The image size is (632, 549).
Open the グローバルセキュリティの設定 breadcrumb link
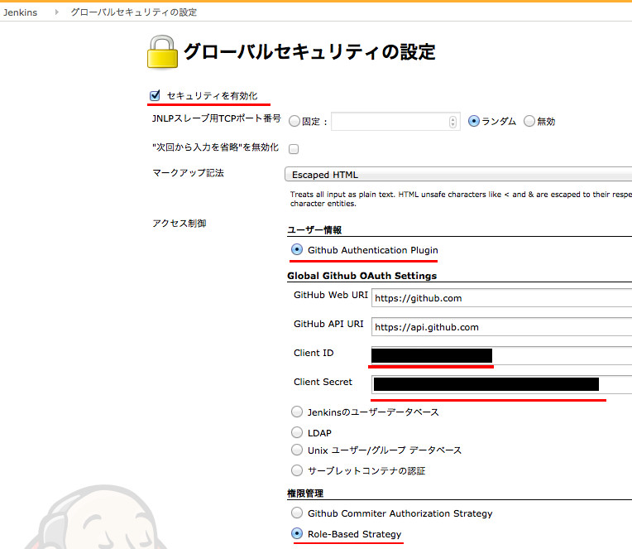click(134, 12)
